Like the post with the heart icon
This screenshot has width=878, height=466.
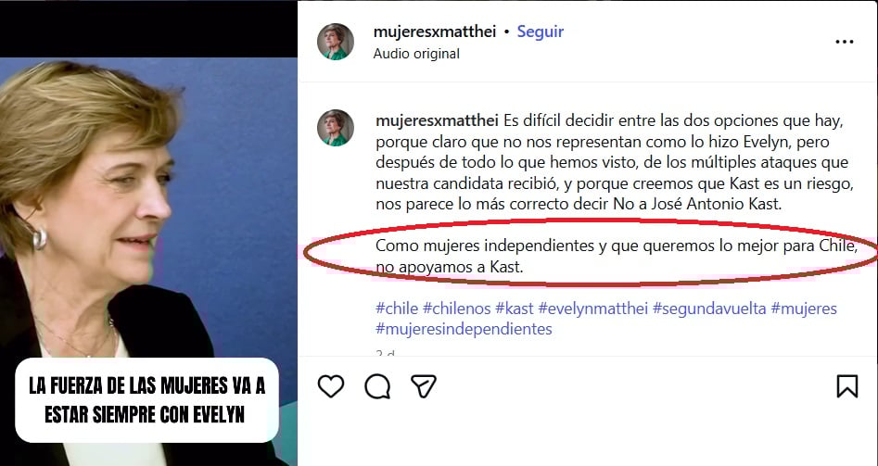click(331, 386)
